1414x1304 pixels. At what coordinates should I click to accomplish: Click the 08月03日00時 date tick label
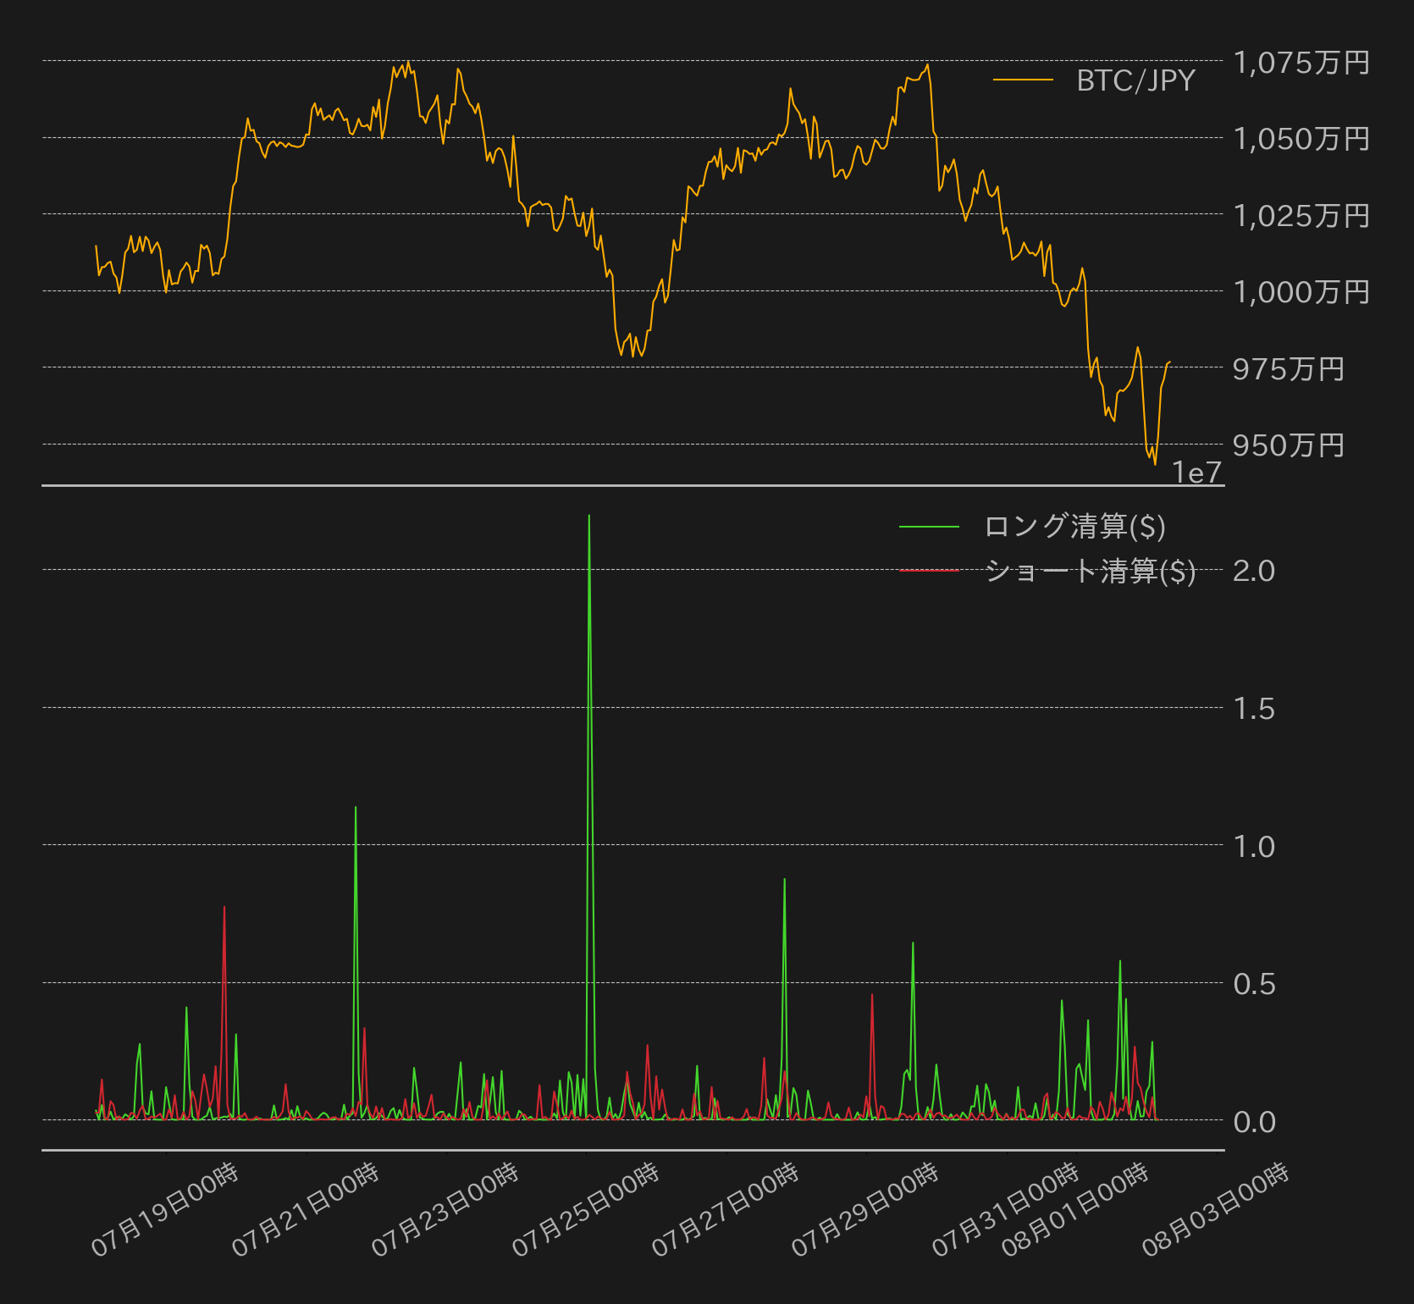pos(1216,1209)
